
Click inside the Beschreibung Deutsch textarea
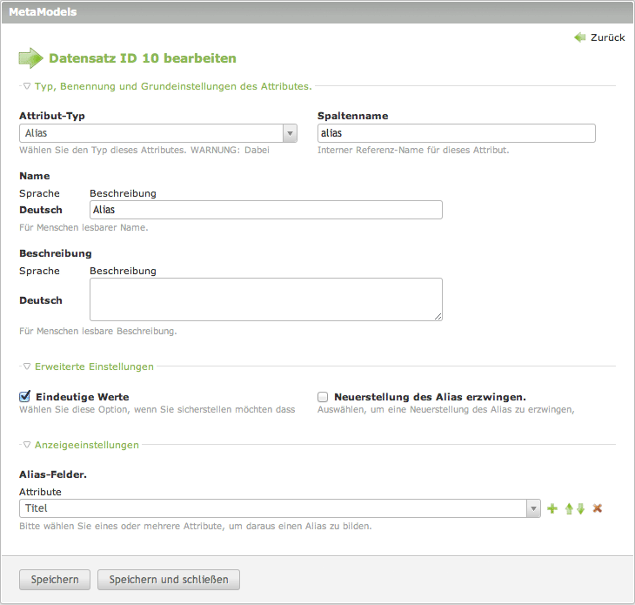tap(266, 299)
